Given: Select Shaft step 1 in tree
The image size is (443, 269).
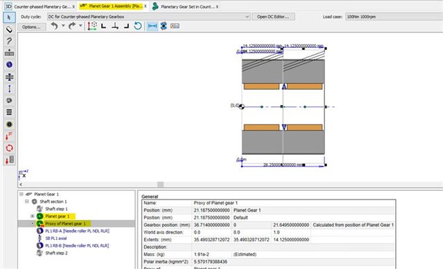Looking at the screenshot, I should pos(56,209).
